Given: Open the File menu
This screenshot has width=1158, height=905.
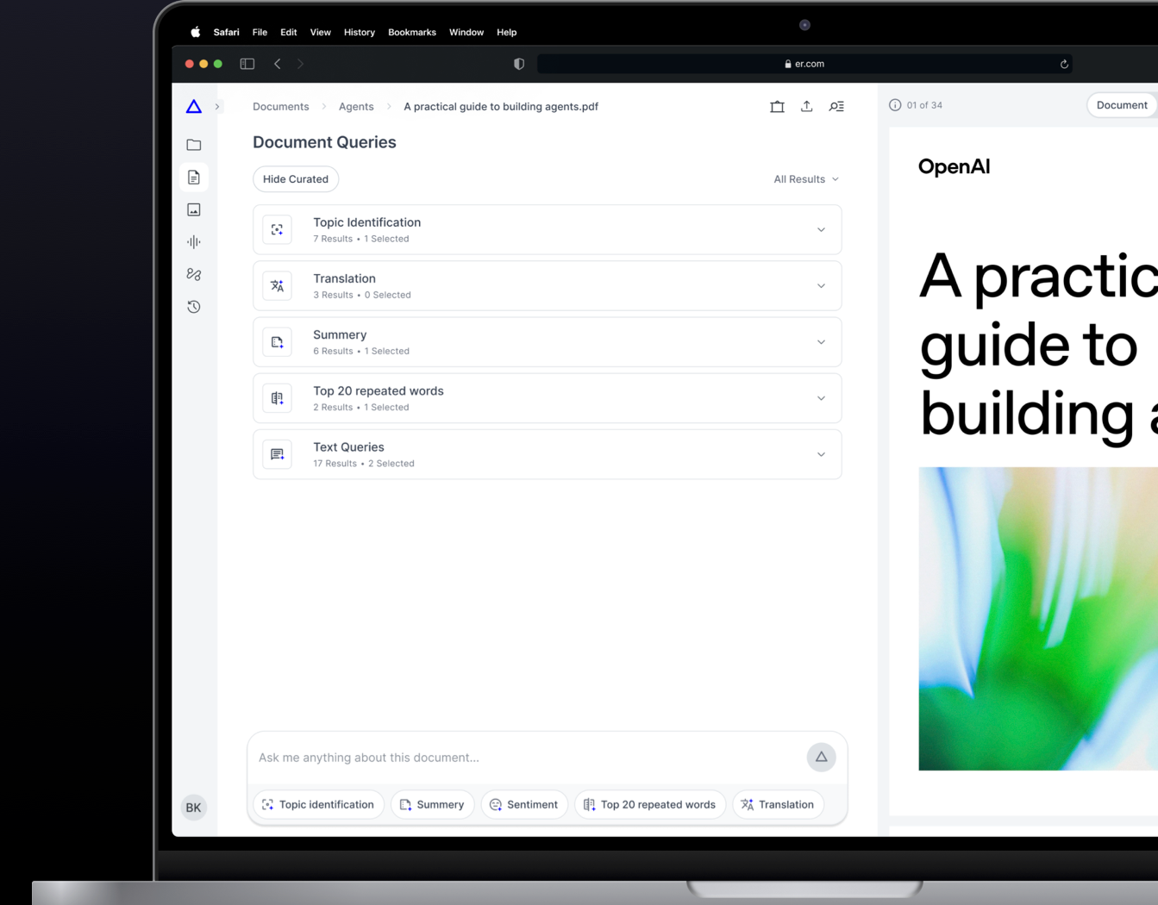Looking at the screenshot, I should tap(260, 32).
